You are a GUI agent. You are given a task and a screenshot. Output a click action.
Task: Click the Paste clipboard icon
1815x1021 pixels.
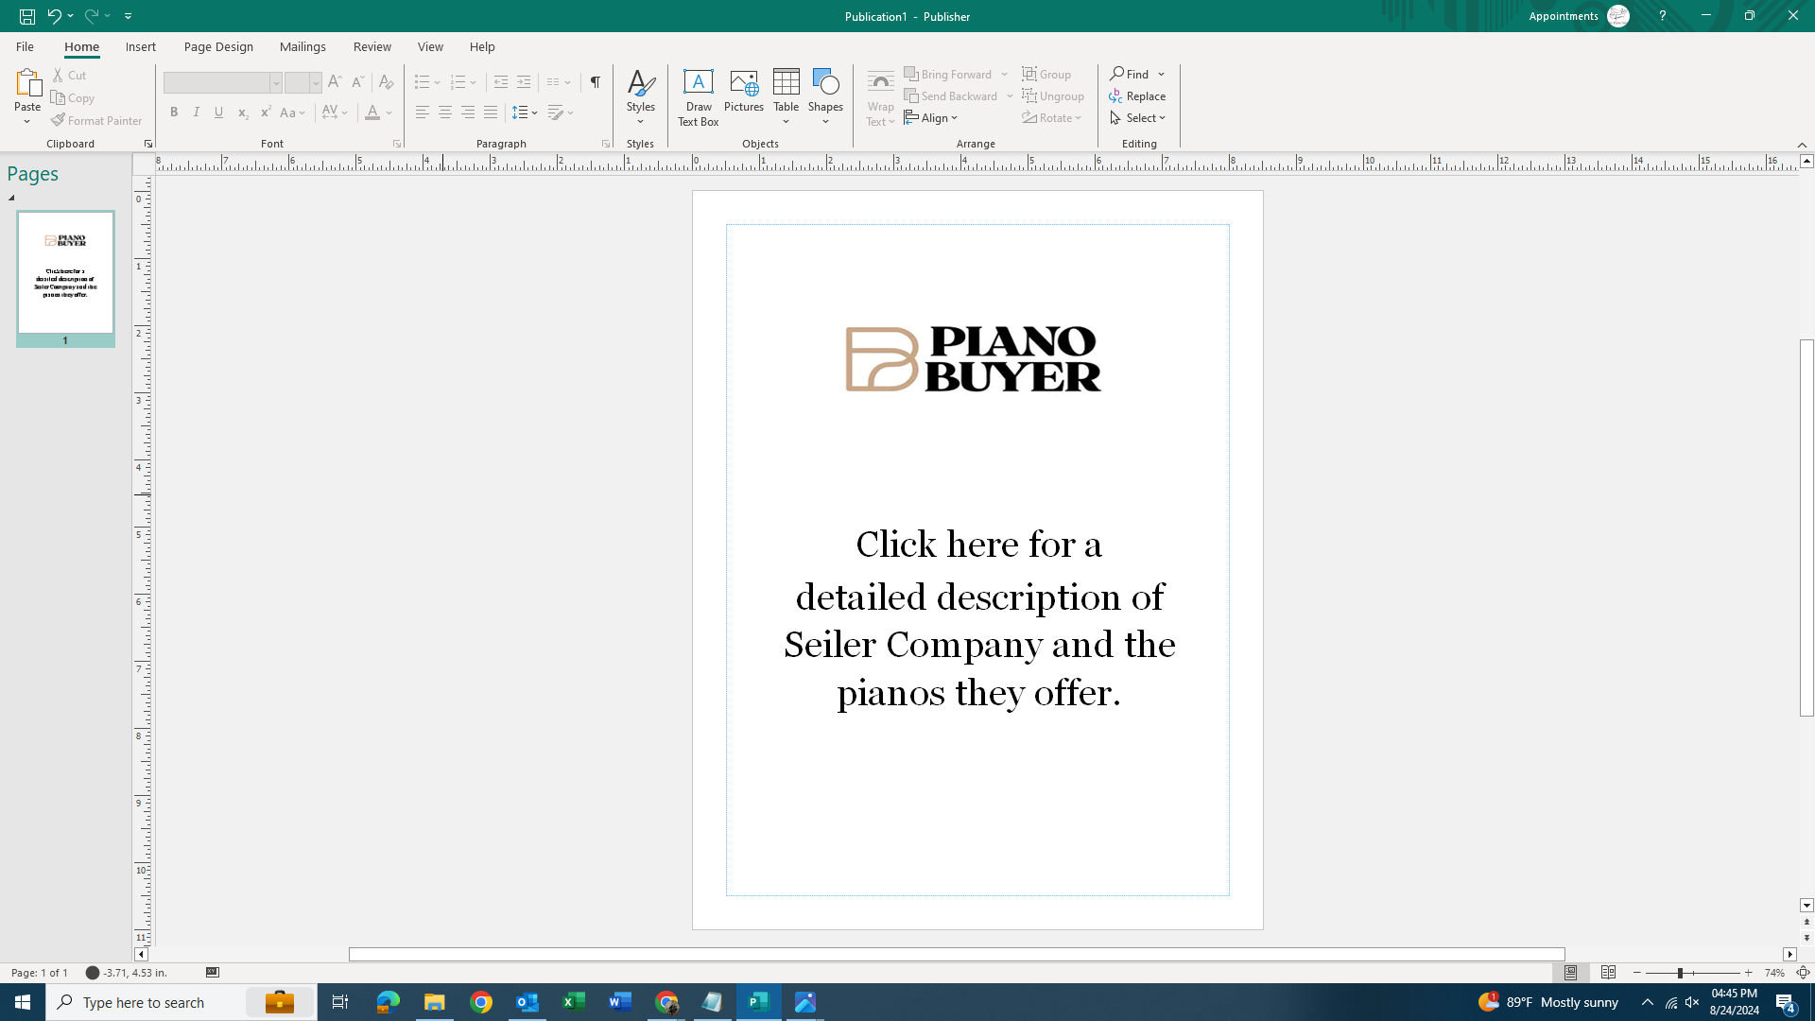(x=27, y=83)
